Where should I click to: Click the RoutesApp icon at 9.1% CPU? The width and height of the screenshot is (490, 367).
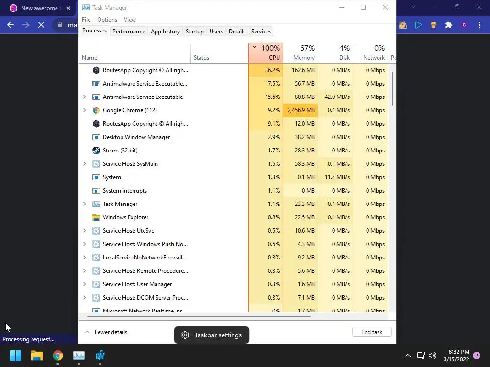[96, 124]
